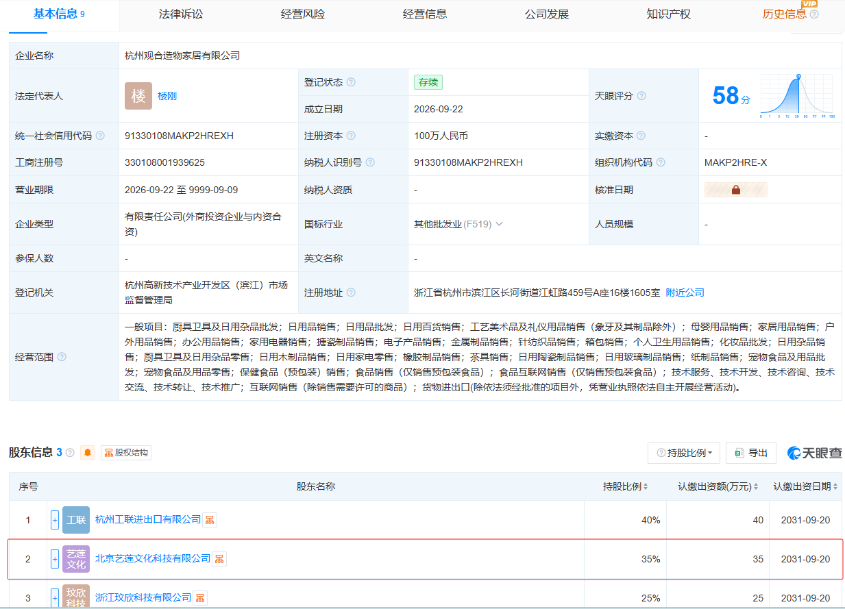Switch to the 知识产权 tab
Viewport: 845px width, 609px height.
(669, 14)
